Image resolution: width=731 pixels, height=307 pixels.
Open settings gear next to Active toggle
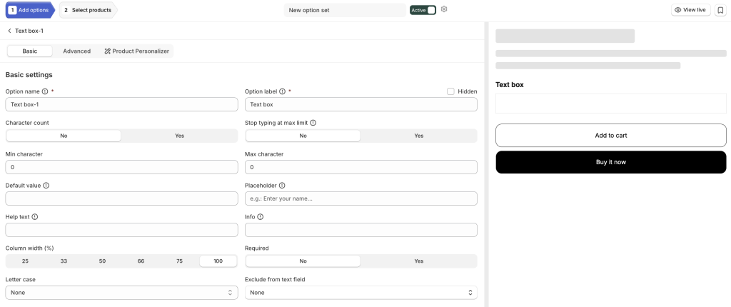[x=444, y=9]
